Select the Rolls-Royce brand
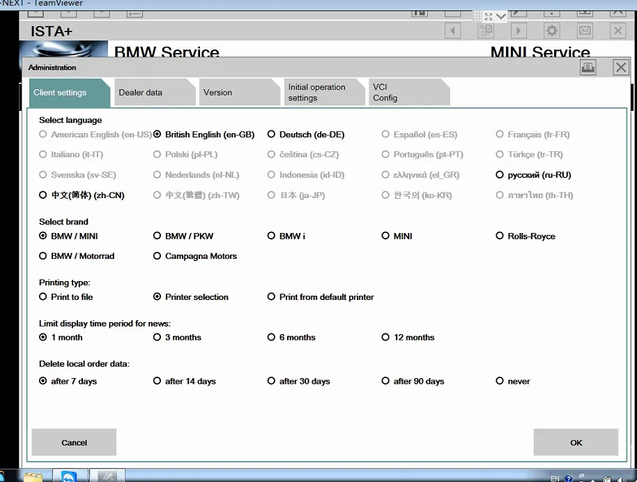Image resolution: width=637 pixels, height=482 pixels. (x=525, y=236)
